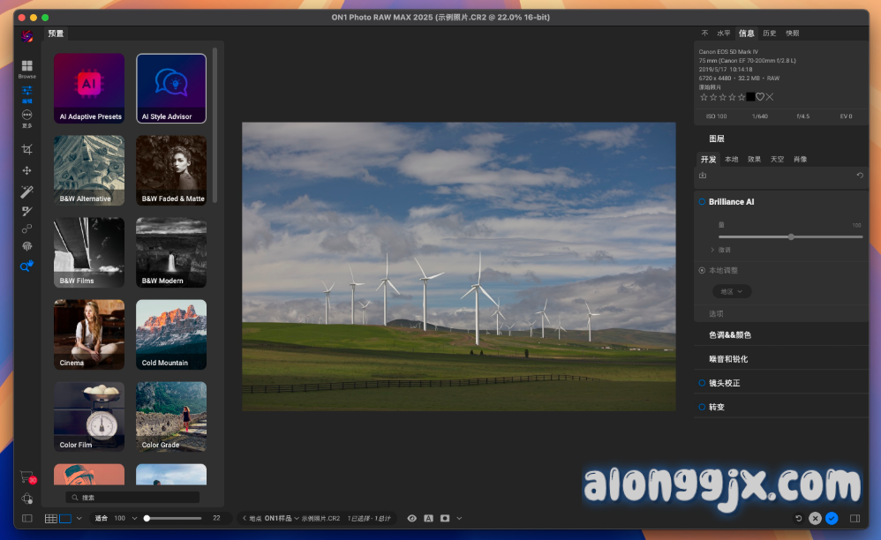Open the ON1样品 location dropdown
This screenshot has width=881, height=540.
(282, 519)
